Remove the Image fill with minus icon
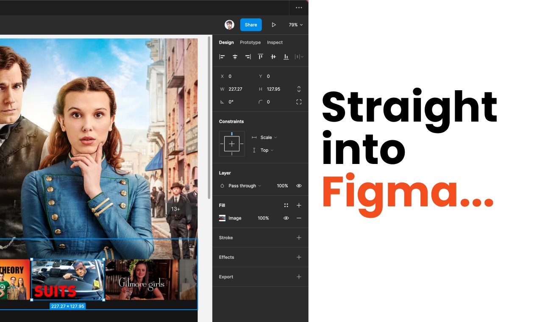Screen dimensions: 534x322 pyautogui.click(x=299, y=218)
